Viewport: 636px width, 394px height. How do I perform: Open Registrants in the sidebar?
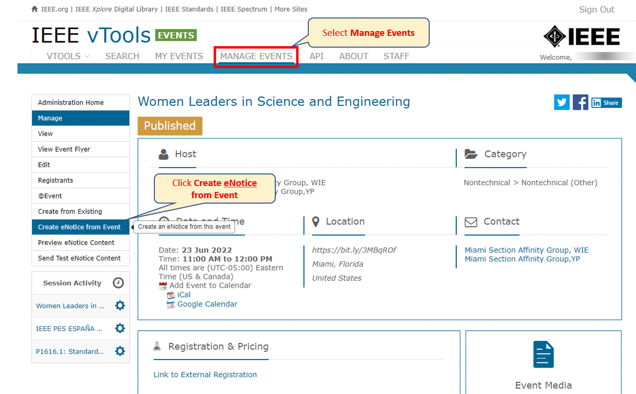click(x=81, y=180)
